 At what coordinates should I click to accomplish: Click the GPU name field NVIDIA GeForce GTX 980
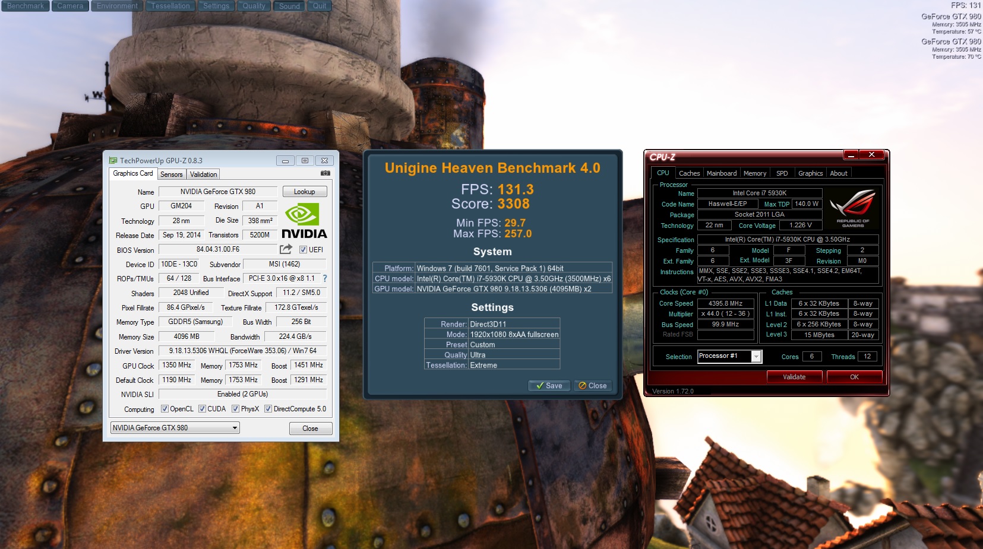click(218, 192)
